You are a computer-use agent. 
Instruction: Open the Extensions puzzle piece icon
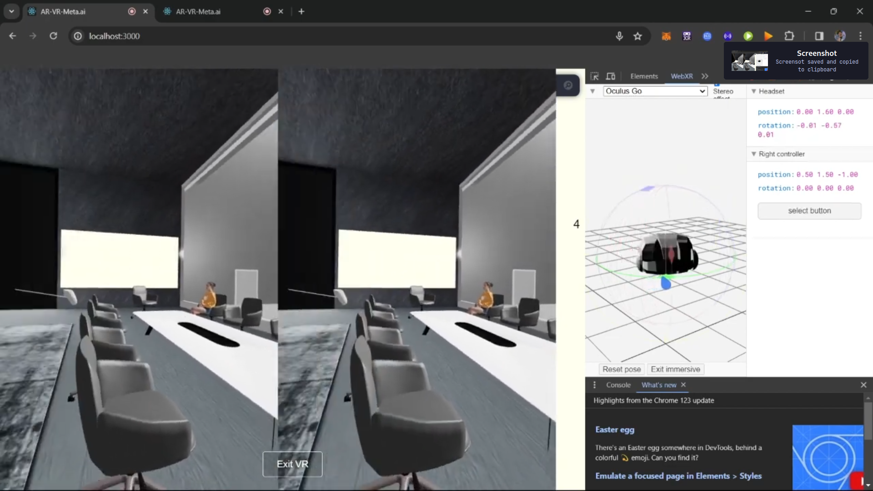coord(789,36)
